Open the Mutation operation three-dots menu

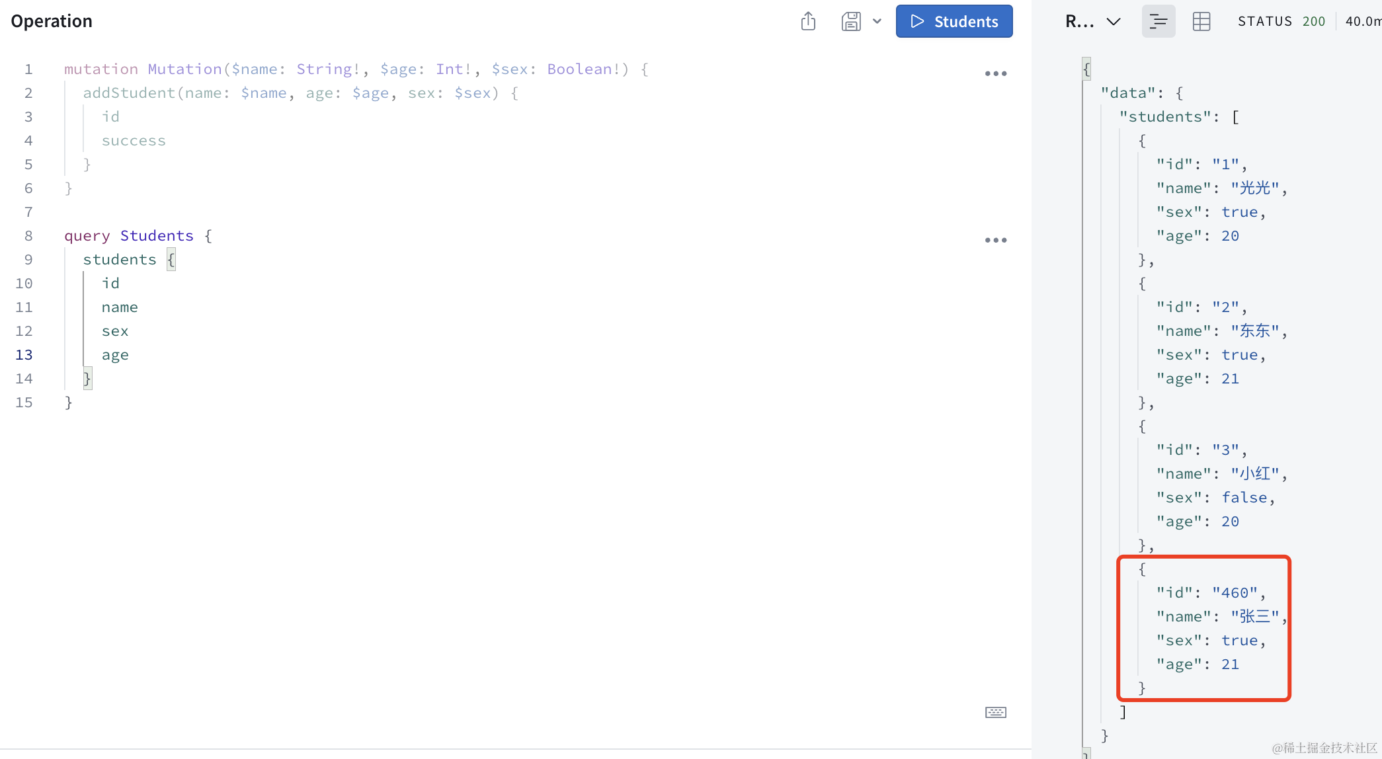click(x=995, y=73)
